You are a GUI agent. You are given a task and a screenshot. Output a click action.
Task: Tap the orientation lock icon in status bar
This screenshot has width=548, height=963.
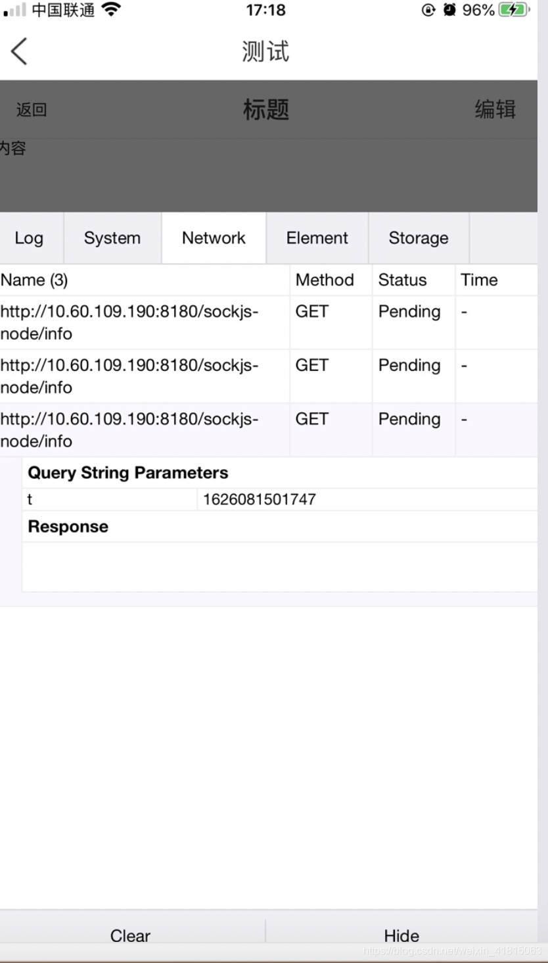tap(428, 9)
